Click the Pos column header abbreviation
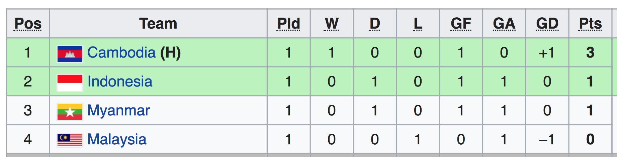617x157 pixels. [28, 24]
